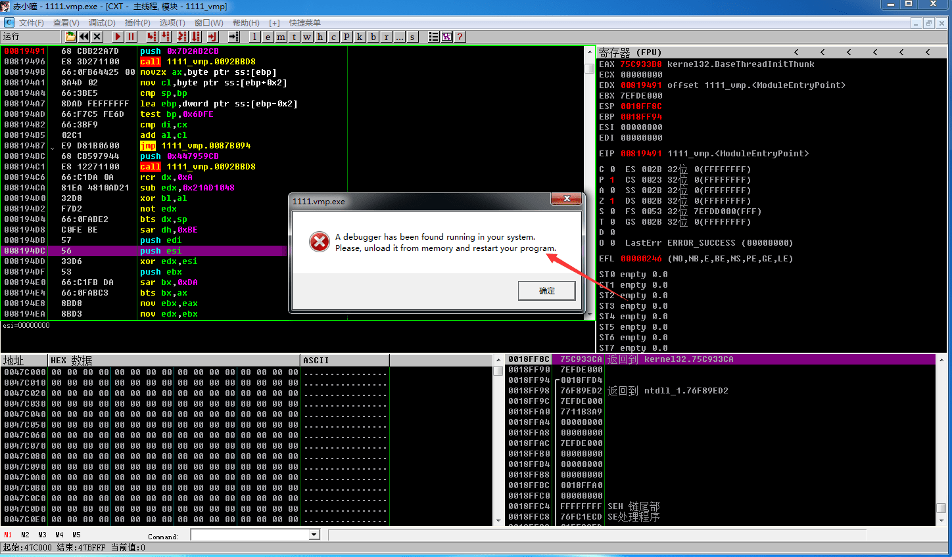This screenshot has height=557, width=952.
Task: Open Executable modules with 'e' button
Action: coord(268,37)
